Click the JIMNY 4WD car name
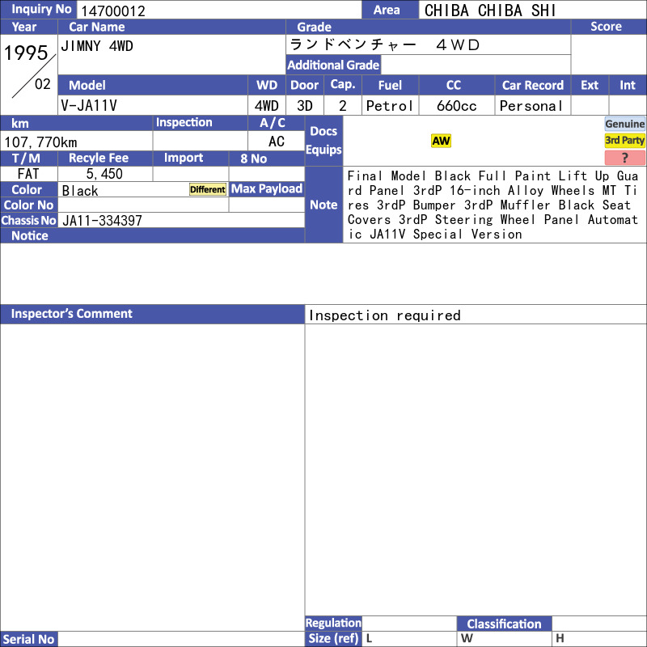Screen dimensions: 647x647 tap(97, 46)
